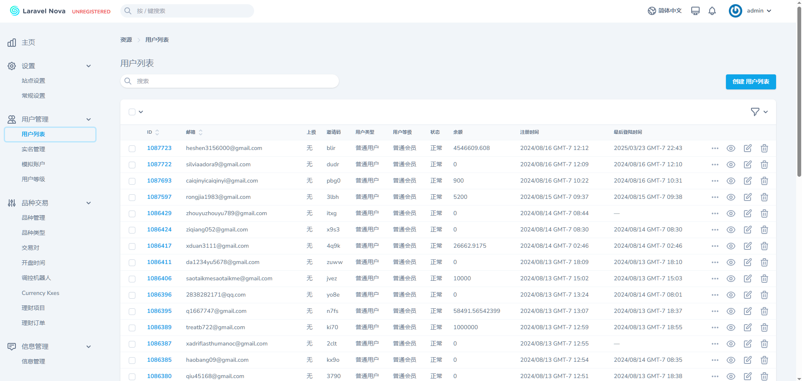Viewport: 802px width, 381px height.
Task: Open actions ellipsis for user 1087597
Action: tap(715, 197)
